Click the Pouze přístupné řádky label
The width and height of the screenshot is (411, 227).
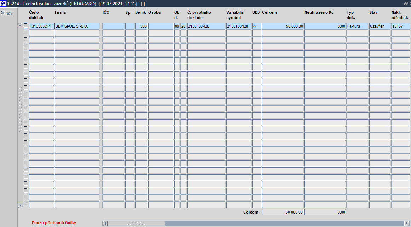[54, 223]
